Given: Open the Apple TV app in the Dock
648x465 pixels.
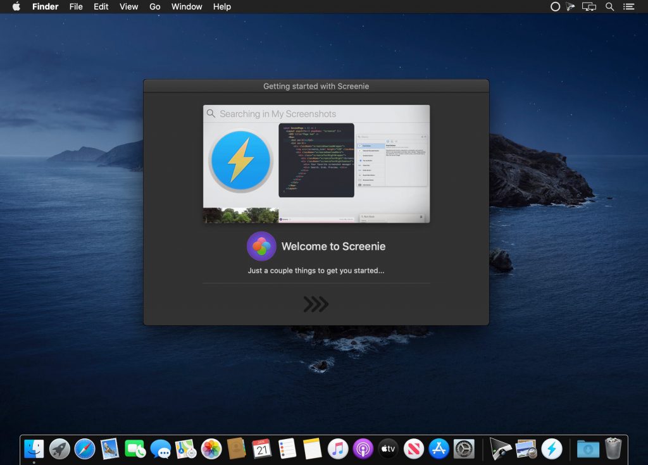Looking at the screenshot, I should [x=388, y=449].
